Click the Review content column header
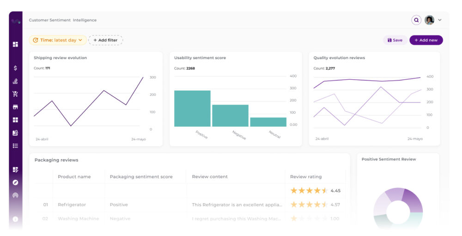 pos(210,177)
